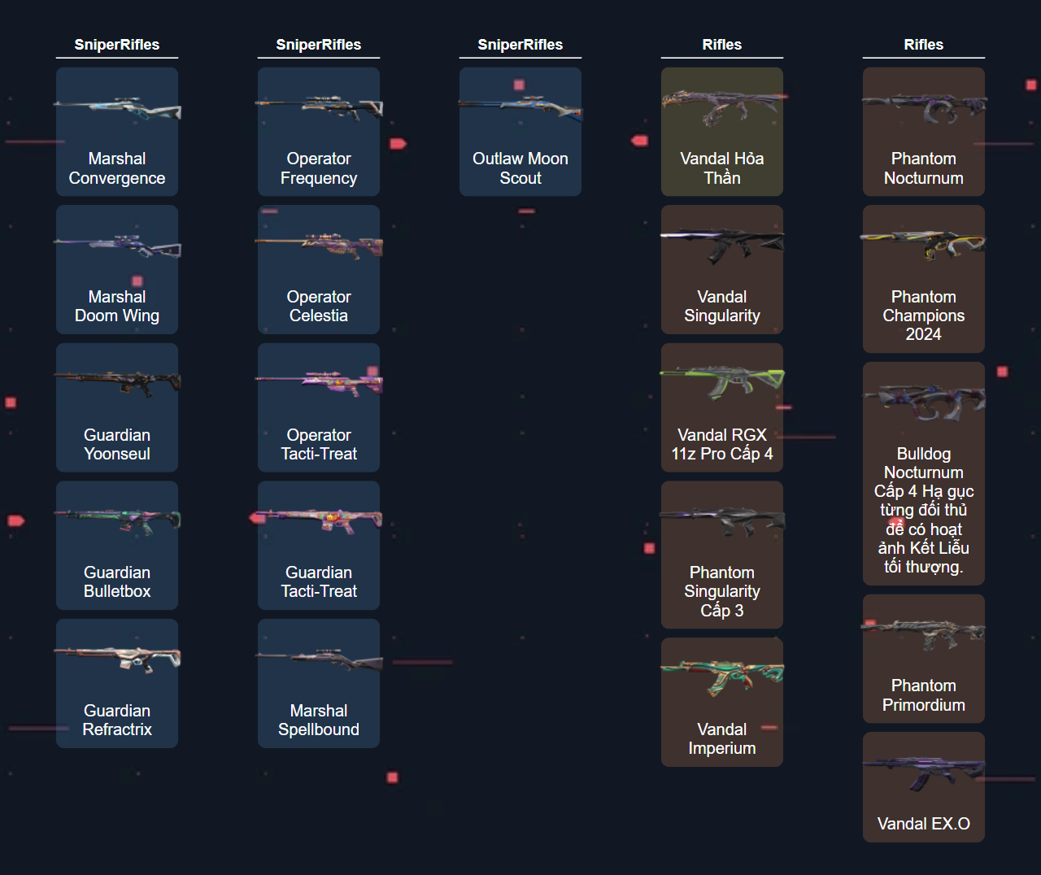
Task: Select the Phantom Singularity Cấp 3 card
Action: click(722, 555)
